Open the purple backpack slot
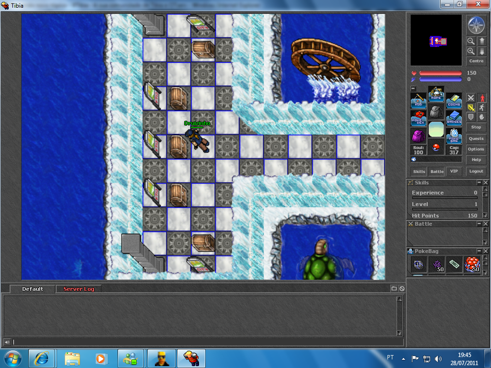 [418, 136]
